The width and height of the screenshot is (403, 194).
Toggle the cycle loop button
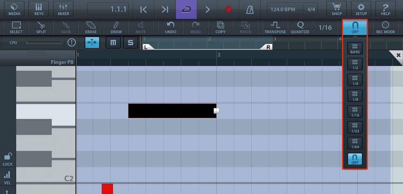[186, 10]
